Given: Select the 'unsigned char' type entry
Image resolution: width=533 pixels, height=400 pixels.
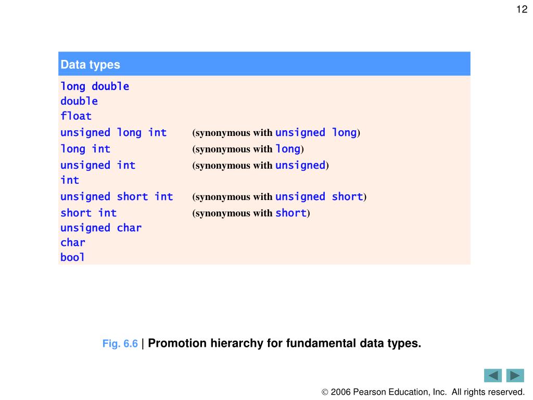Looking at the screenshot, I should pos(101,228).
